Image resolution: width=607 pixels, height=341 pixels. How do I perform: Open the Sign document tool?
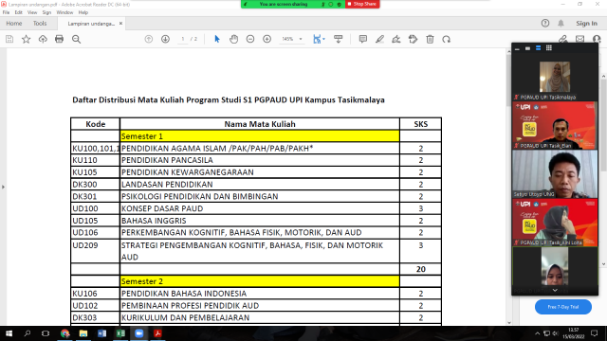[x=396, y=39]
